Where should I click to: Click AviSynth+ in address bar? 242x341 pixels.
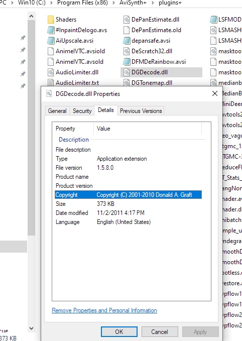click(133, 3)
